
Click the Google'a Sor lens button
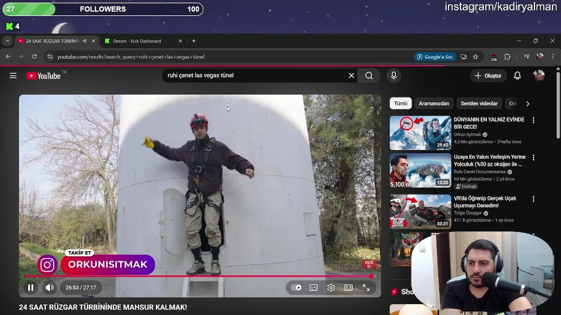435,57
